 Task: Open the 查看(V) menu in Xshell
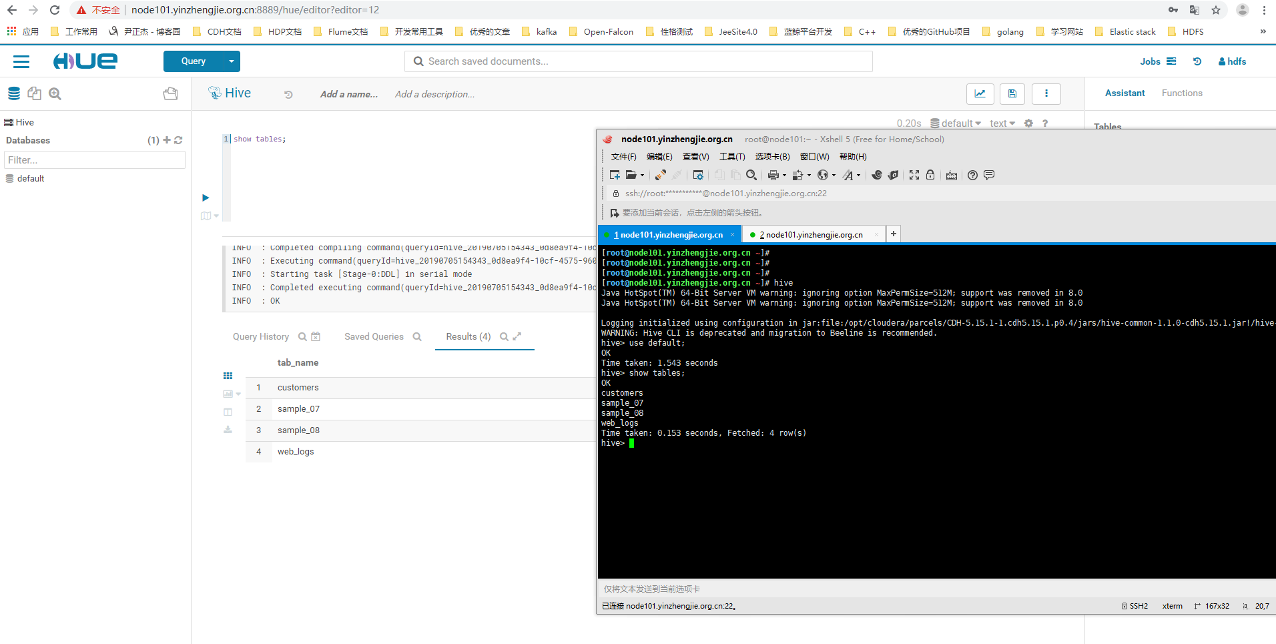(695, 156)
